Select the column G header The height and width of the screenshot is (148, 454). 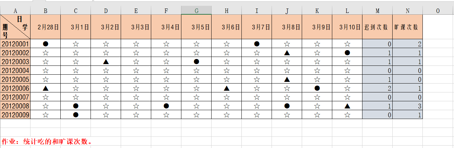[196, 11]
